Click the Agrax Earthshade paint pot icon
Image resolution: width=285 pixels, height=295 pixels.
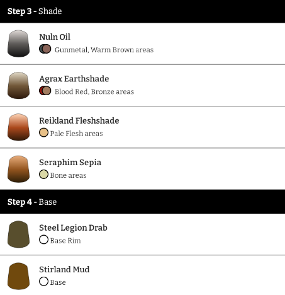[x=18, y=85]
